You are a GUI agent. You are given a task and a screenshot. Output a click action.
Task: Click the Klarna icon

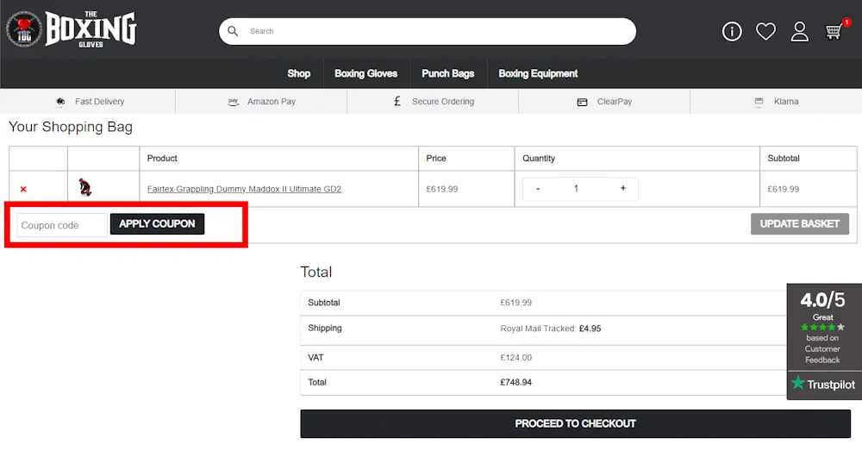(x=759, y=102)
